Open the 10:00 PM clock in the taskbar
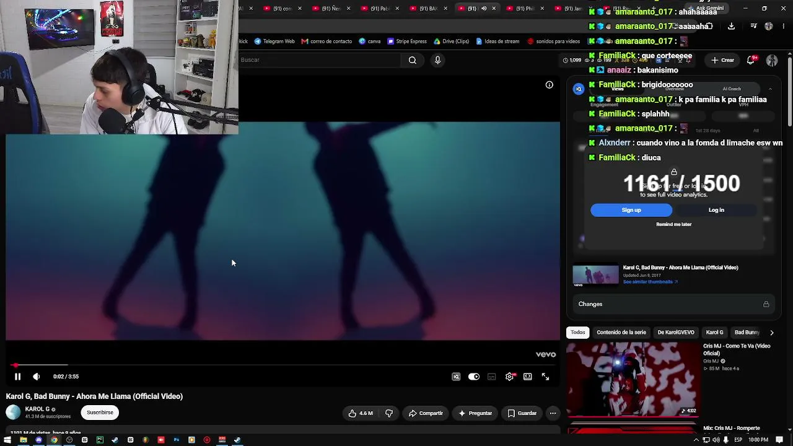The image size is (793, 446). point(758,440)
